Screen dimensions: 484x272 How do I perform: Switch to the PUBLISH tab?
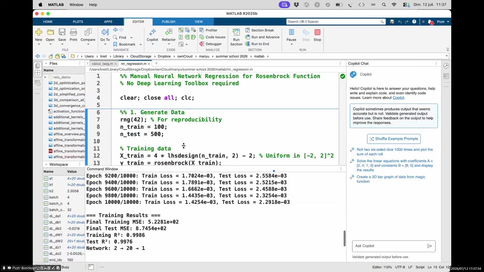168,22
